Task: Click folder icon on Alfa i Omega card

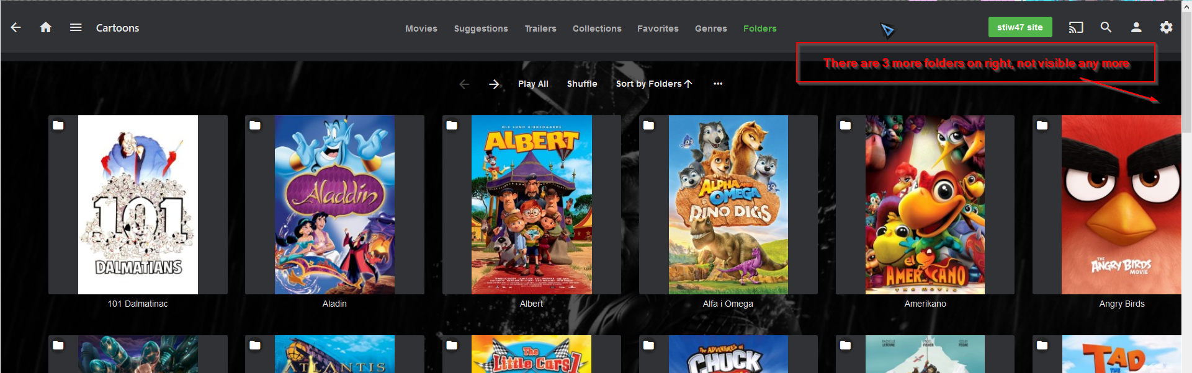Action: tap(648, 125)
